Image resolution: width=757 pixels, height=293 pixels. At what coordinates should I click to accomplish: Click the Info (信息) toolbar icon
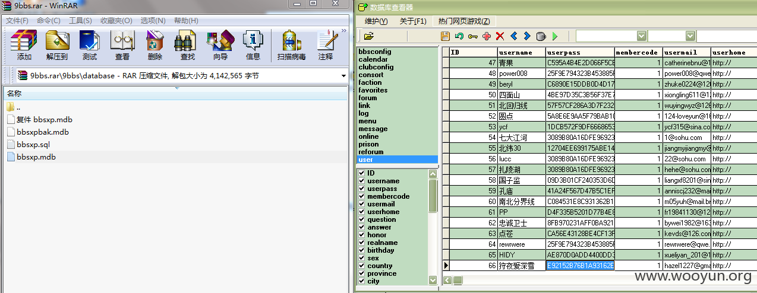click(x=253, y=40)
